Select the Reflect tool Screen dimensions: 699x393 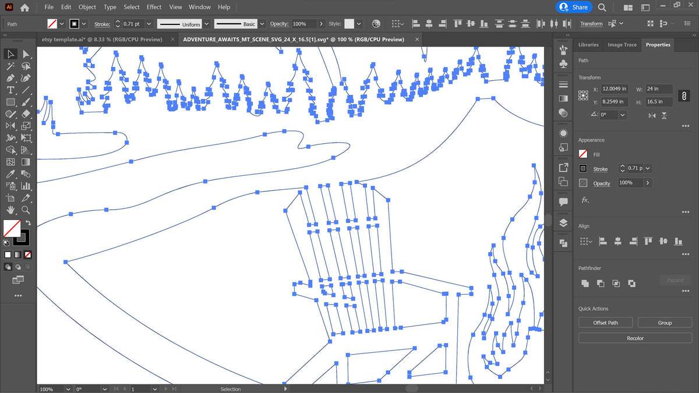click(x=10, y=126)
